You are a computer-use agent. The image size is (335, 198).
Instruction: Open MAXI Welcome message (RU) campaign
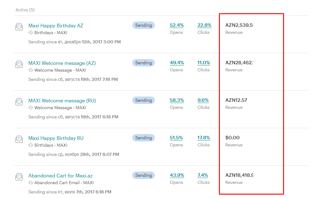(x=62, y=101)
